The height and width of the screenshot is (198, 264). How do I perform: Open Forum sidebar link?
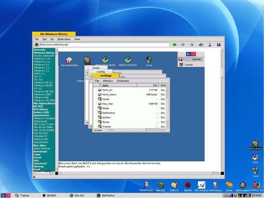38,158
